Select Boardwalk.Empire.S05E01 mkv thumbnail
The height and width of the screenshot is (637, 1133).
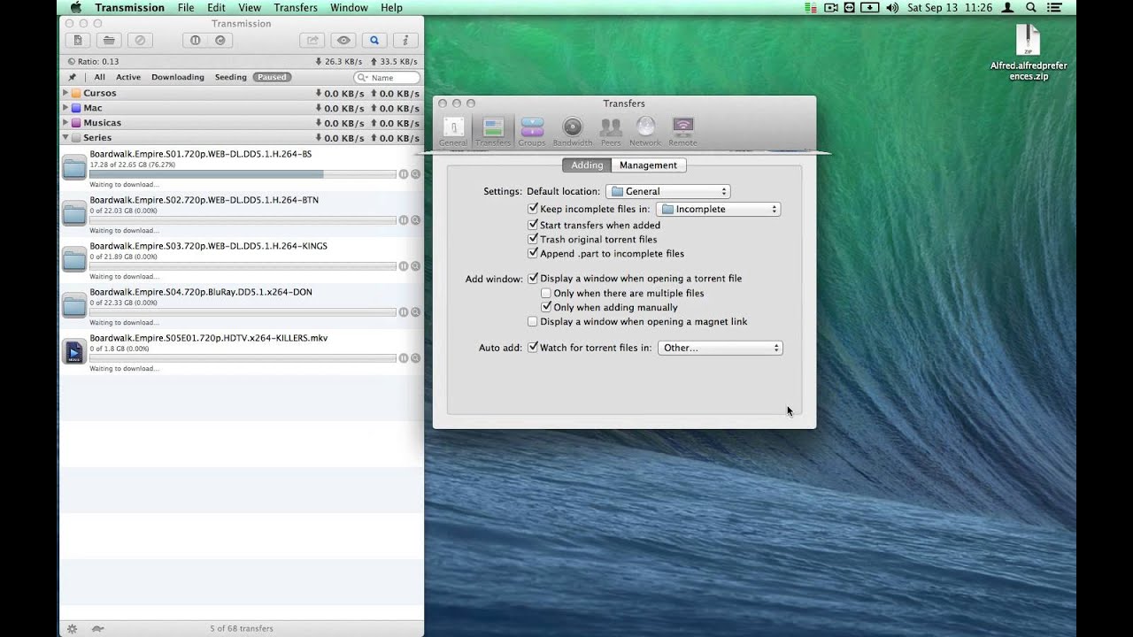74,352
